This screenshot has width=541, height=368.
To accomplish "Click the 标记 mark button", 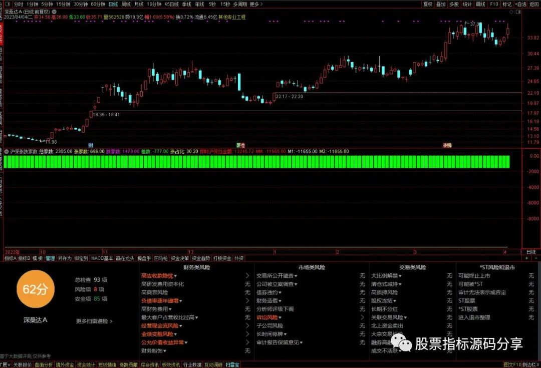I will click(507, 4).
